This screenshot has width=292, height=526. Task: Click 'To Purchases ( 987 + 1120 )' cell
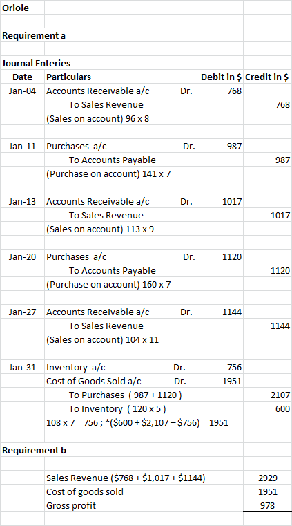[122, 395]
